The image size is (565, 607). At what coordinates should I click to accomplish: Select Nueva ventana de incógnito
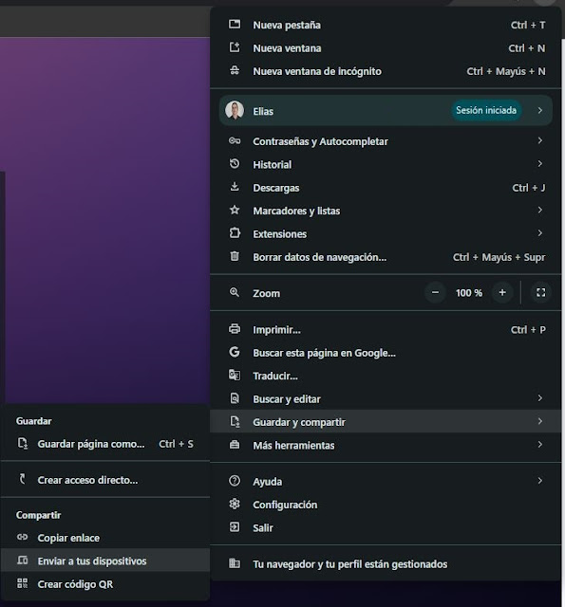(x=386, y=71)
